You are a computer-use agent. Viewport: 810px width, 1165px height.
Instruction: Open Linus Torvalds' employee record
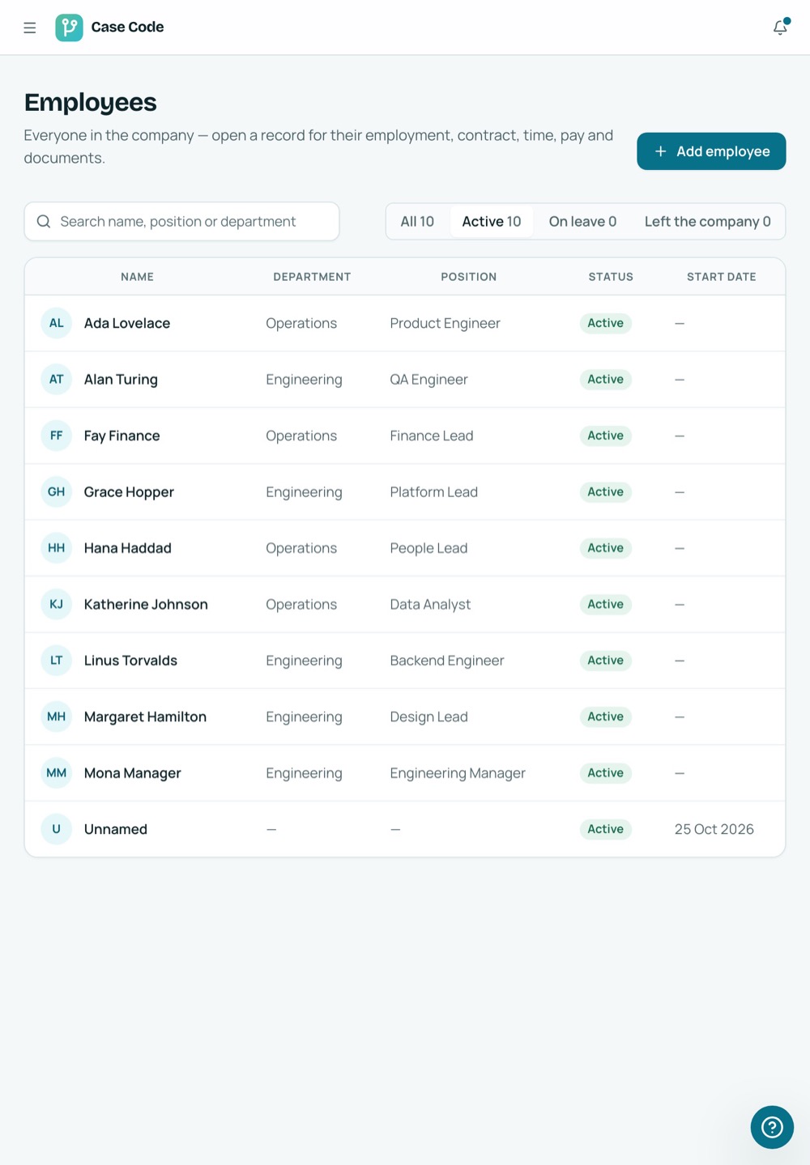click(405, 661)
